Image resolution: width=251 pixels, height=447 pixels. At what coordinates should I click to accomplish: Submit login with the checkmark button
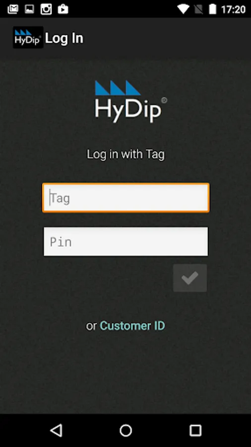click(x=190, y=278)
